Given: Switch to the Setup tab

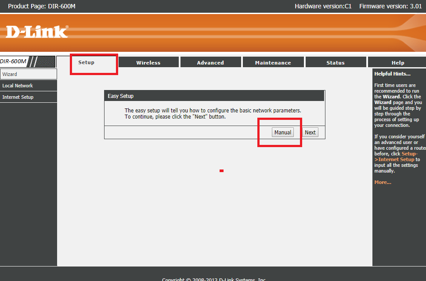Looking at the screenshot, I should coord(87,62).
